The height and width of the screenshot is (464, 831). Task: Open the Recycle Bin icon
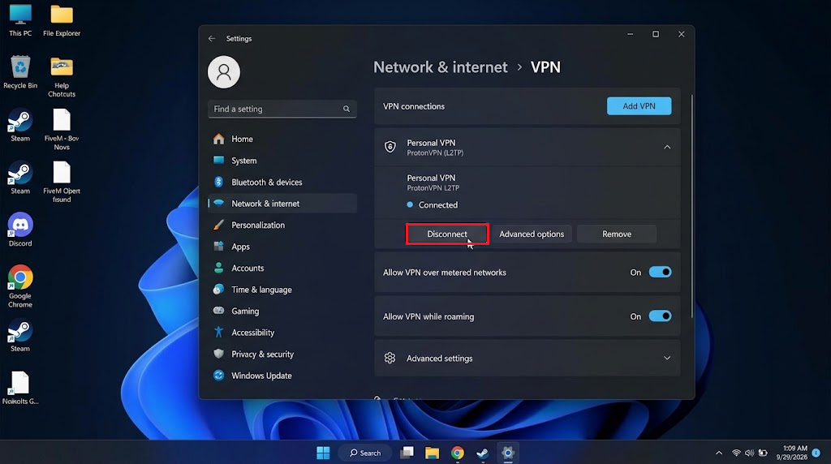20,72
